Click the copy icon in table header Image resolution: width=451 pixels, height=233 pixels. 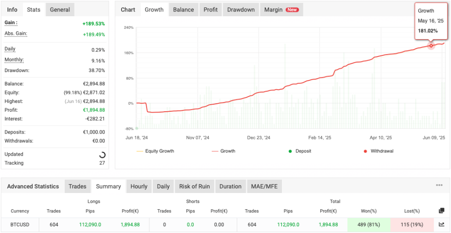441,211
